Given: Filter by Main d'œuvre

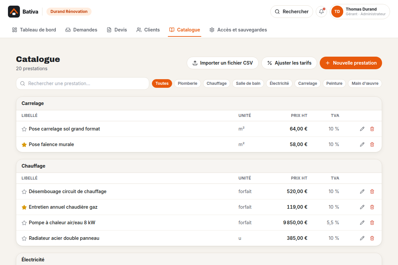Looking at the screenshot, I should 365,83.
